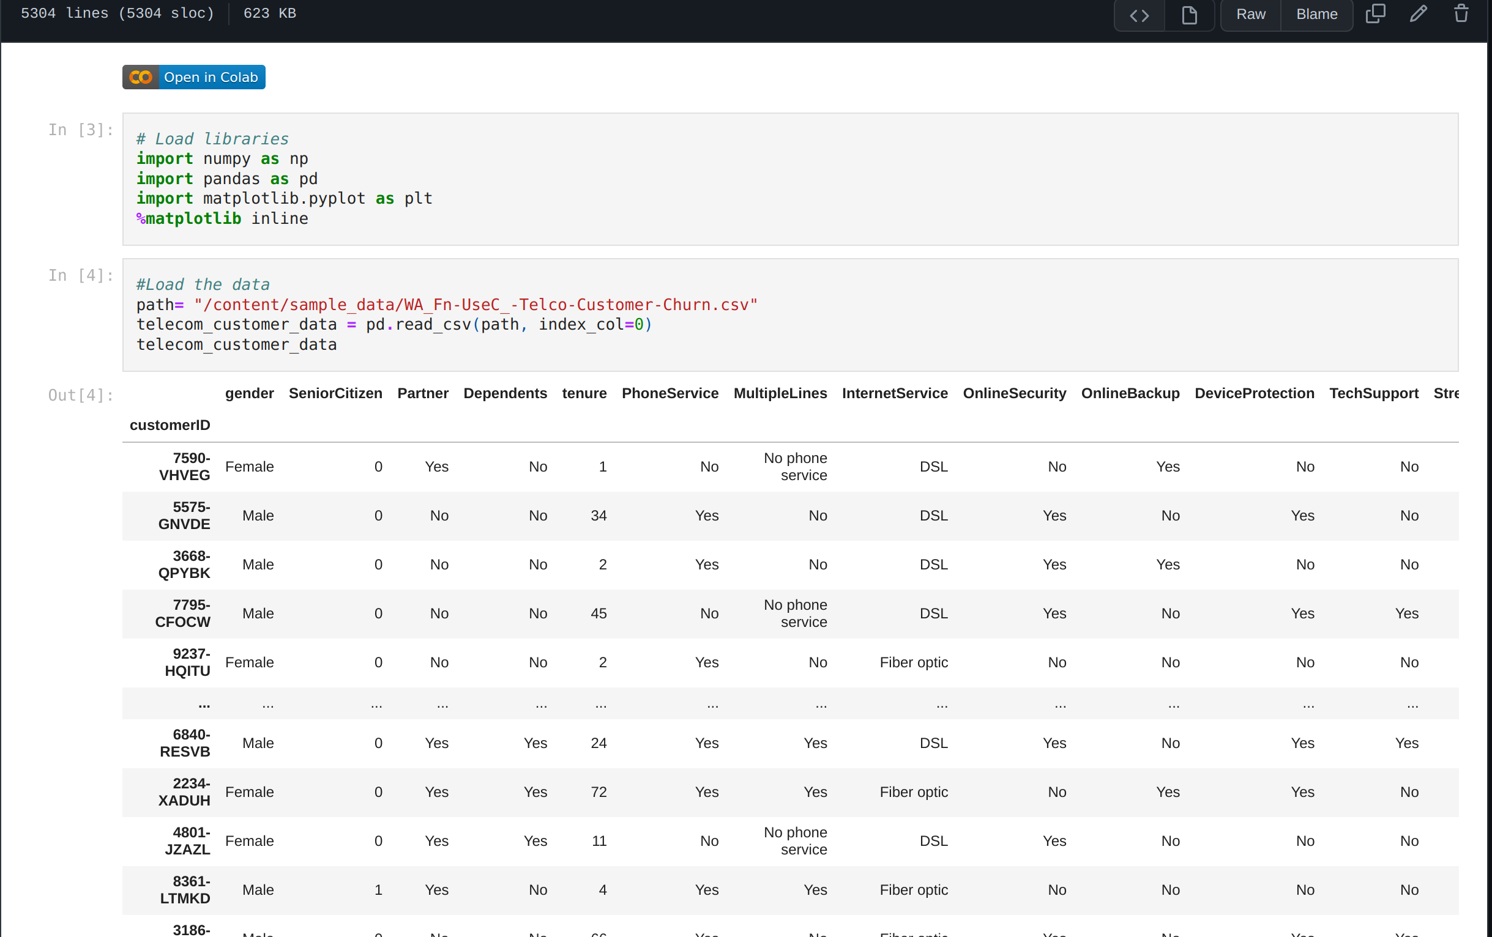Viewport: 1492px width, 937px height.
Task: Click 'Fiber optic' in 9237-HQITU row
Action: (x=914, y=662)
